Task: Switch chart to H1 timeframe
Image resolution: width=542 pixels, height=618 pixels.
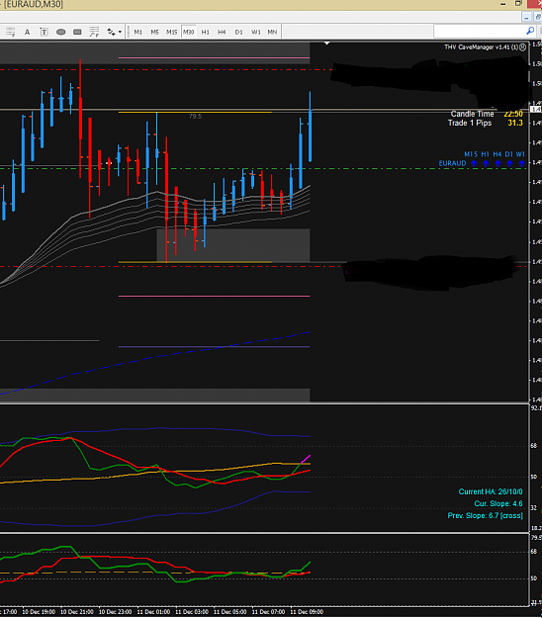Action: (205, 32)
